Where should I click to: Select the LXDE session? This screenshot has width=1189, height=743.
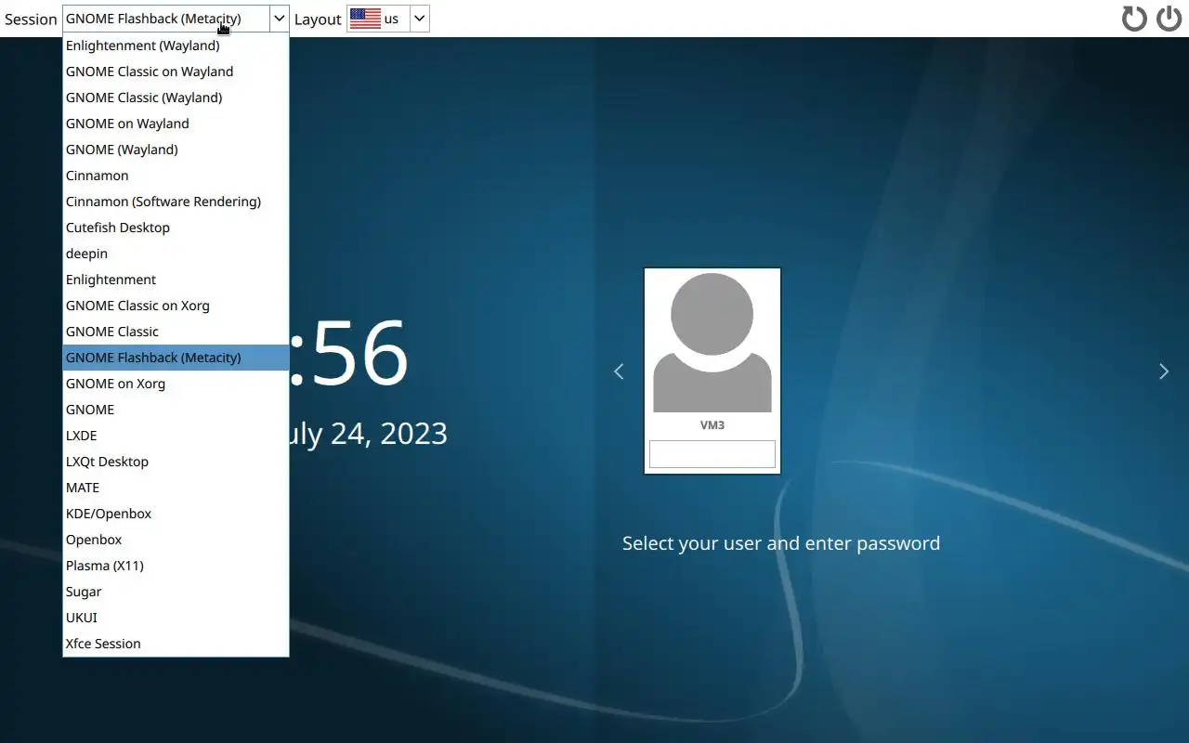(x=176, y=436)
